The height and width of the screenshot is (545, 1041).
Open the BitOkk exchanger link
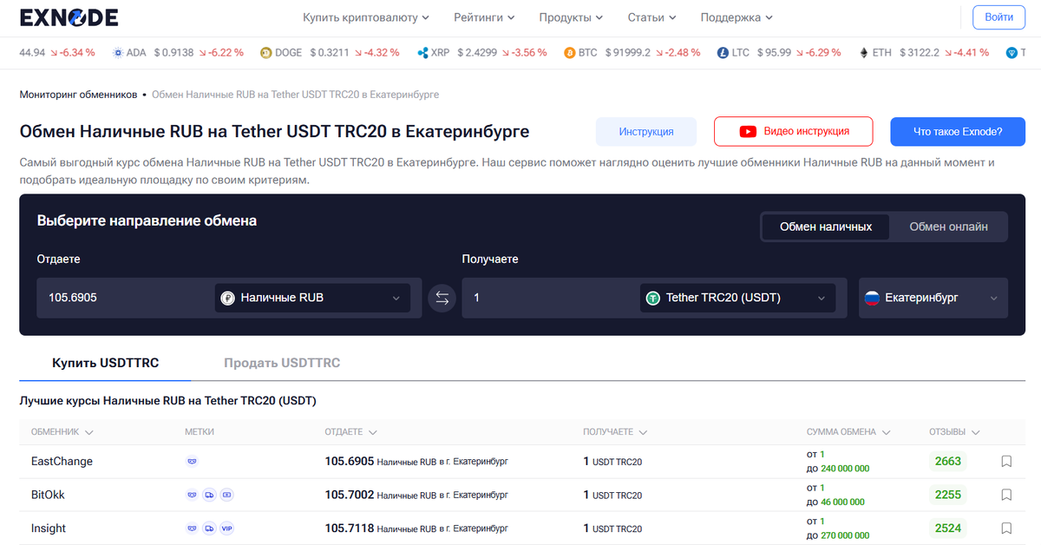tap(48, 495)
